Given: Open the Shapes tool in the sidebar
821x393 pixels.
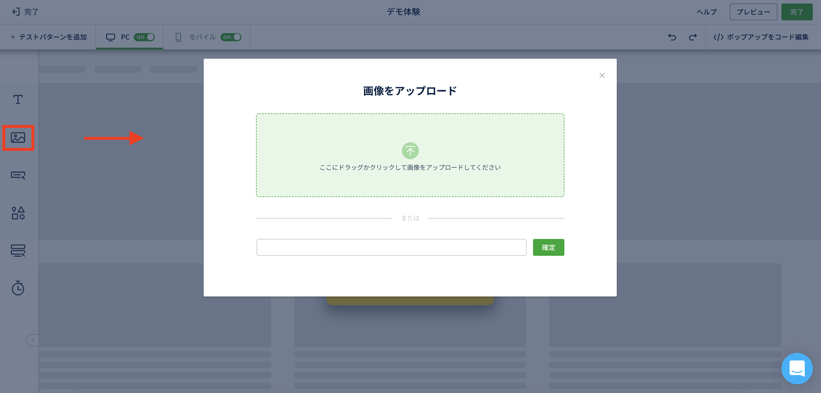Looking at the screenshot, I should click(x=18, y=213).
